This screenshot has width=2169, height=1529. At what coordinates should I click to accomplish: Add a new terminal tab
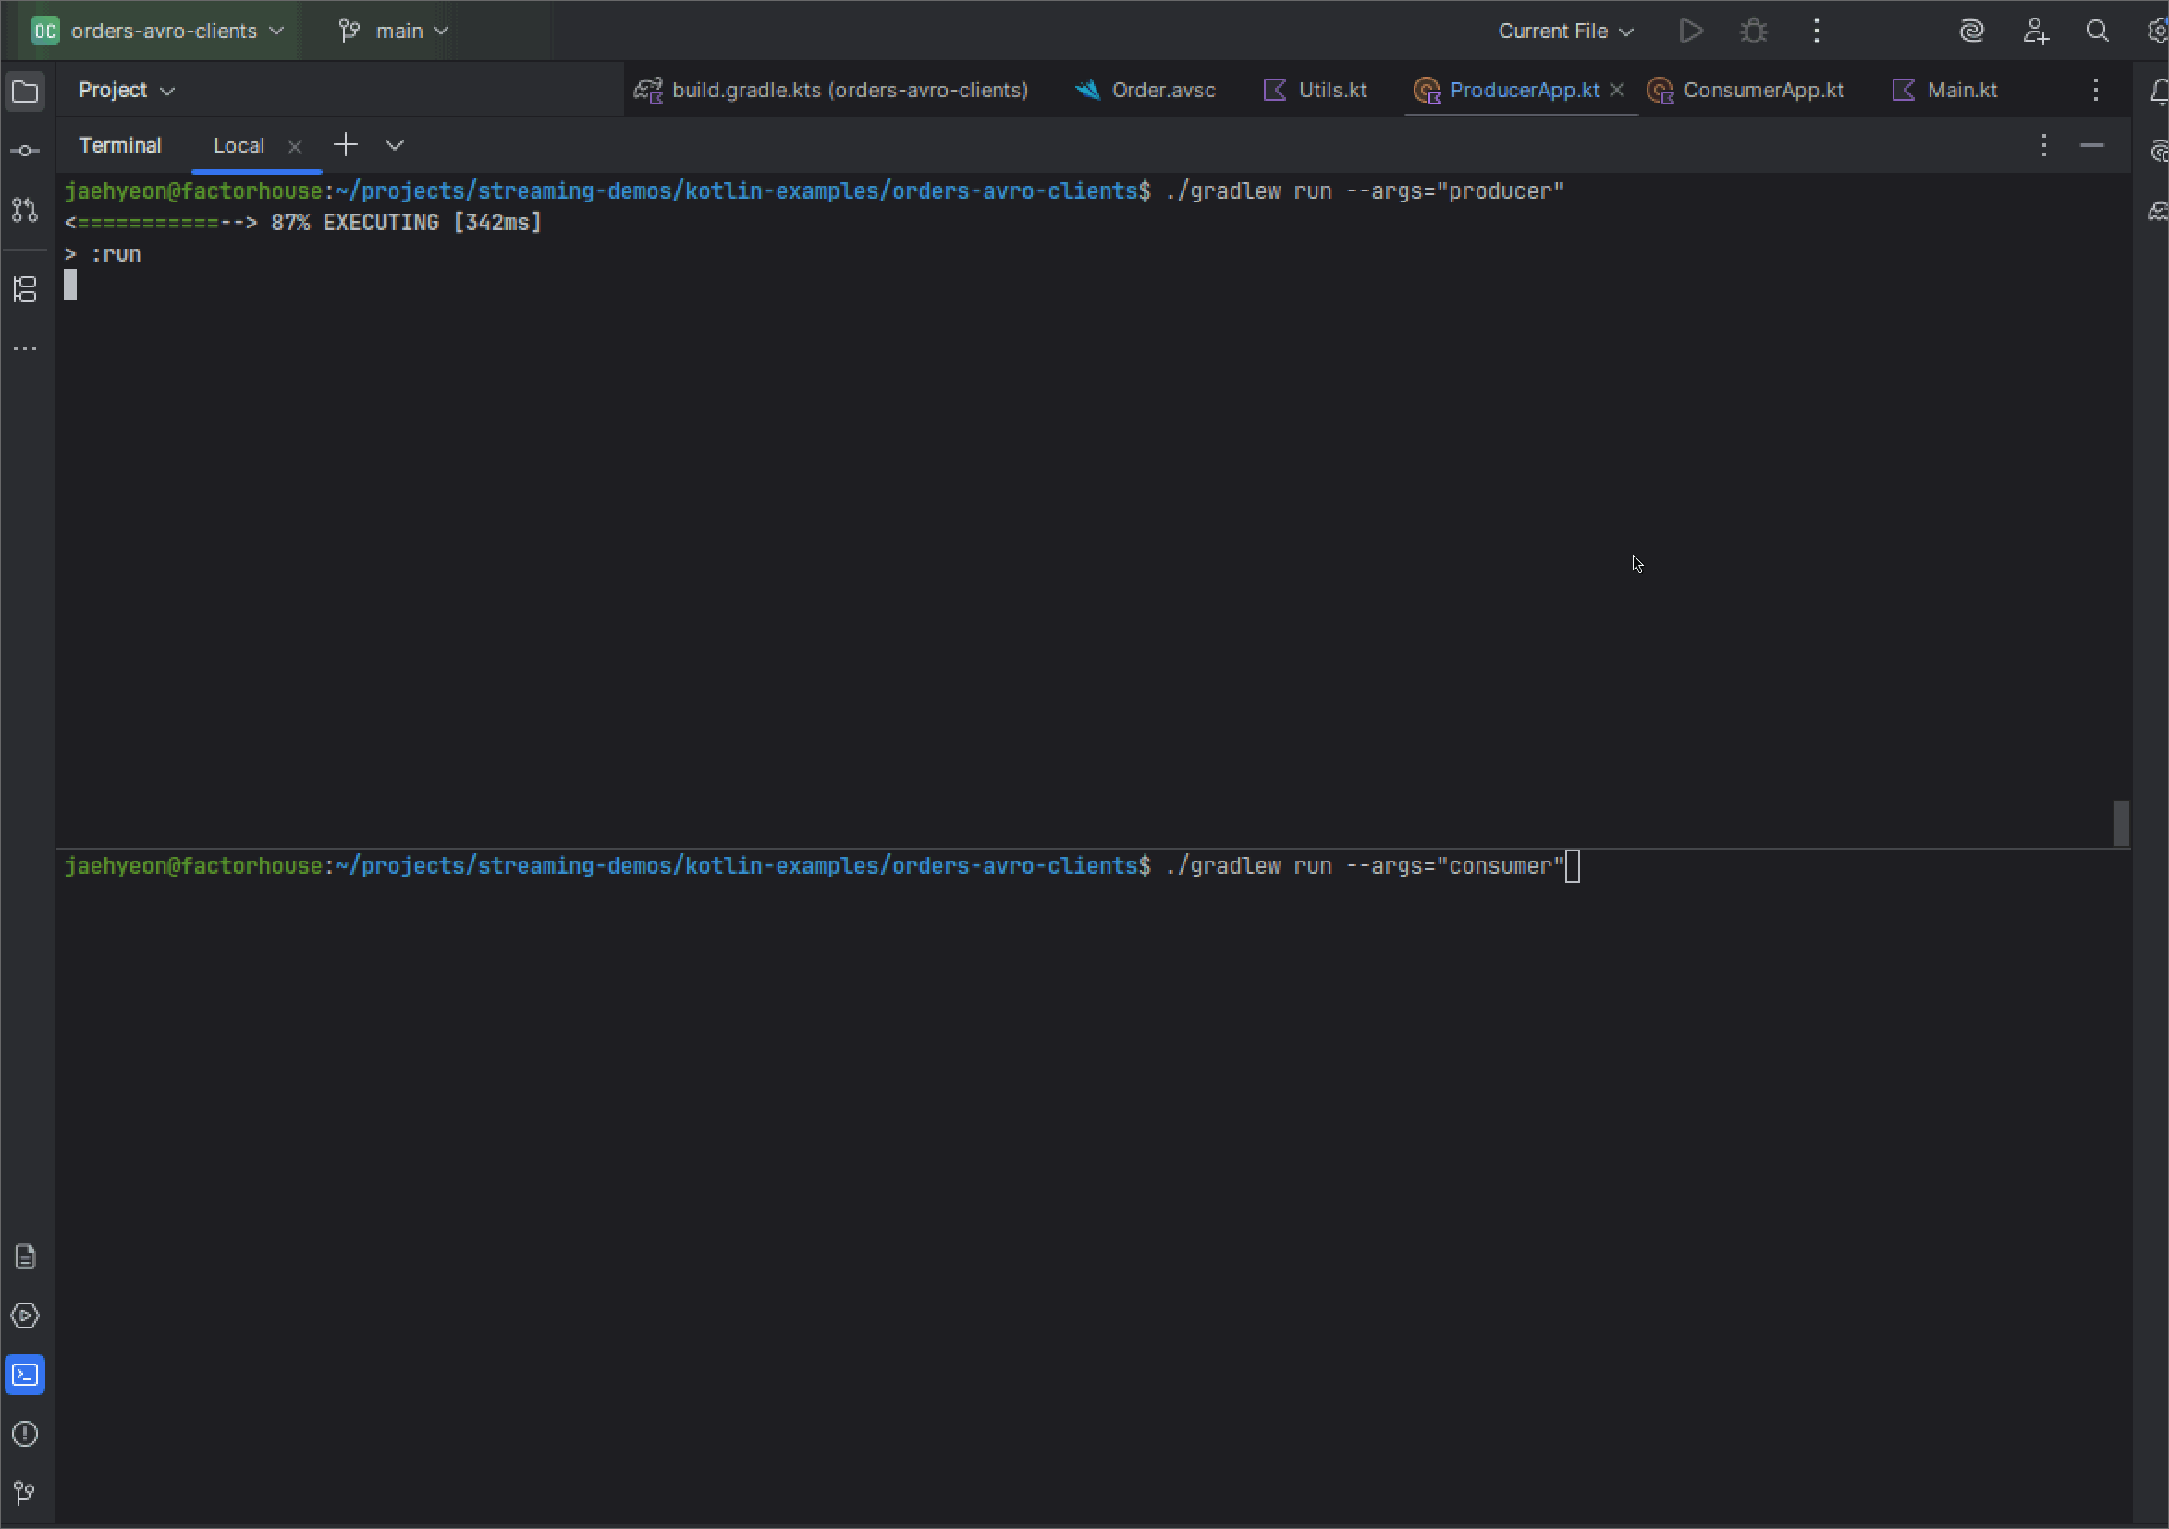pyautogui.click(x=346, y=145)
